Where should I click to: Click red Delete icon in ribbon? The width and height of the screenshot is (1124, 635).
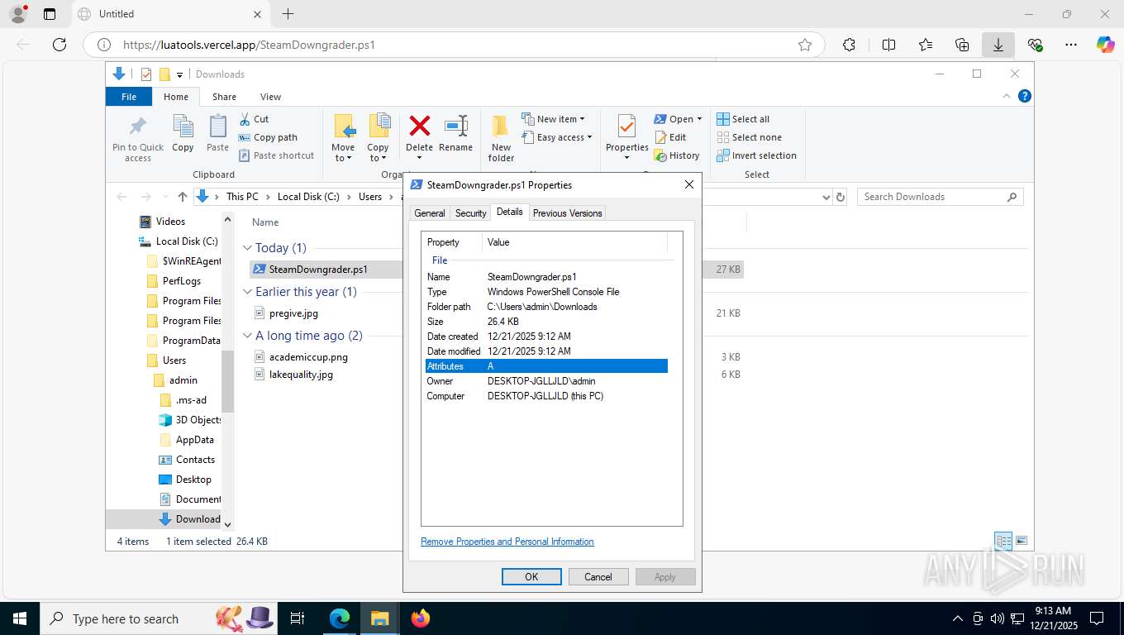click(420, 126)
